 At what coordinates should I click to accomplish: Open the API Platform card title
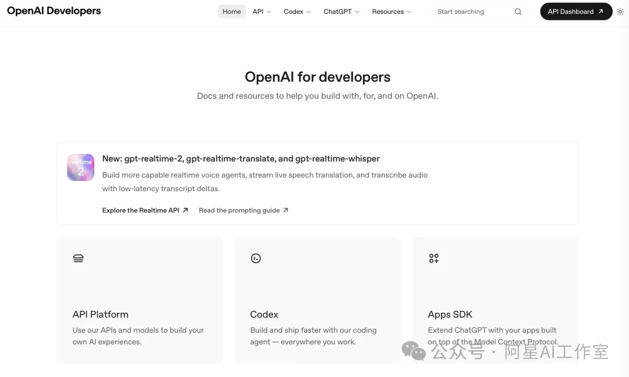tap(100, 315)
